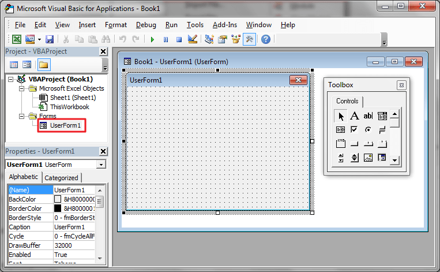The width and height of the screenshot is (440, 272).
Task: Open the File menu
Action: (x=20, y=25)
